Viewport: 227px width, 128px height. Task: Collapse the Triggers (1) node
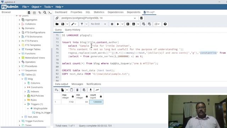pos(25,104)
